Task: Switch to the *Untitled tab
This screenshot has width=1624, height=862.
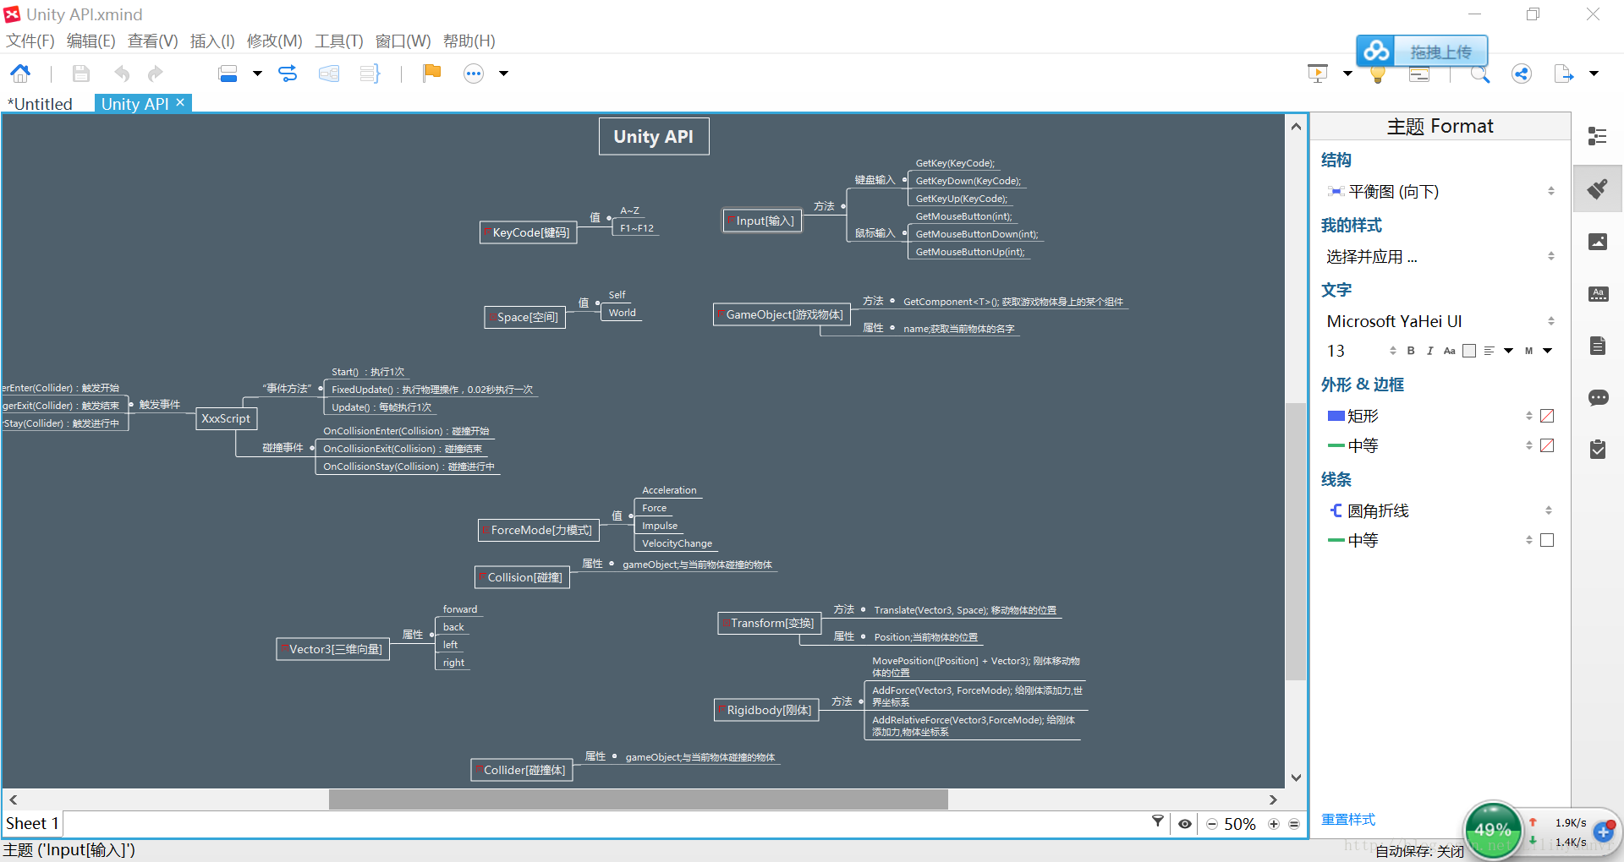Action: pos(40,104)
